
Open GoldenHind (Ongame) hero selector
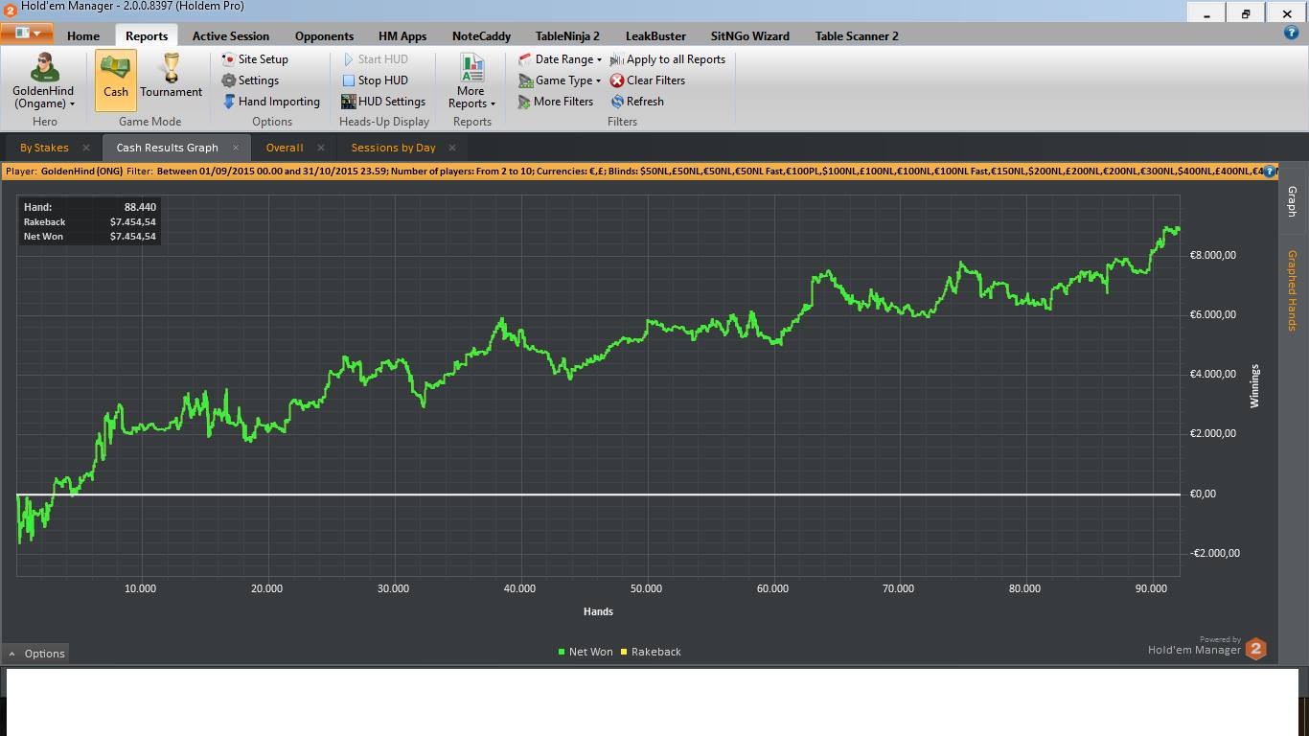coord(44,81)
